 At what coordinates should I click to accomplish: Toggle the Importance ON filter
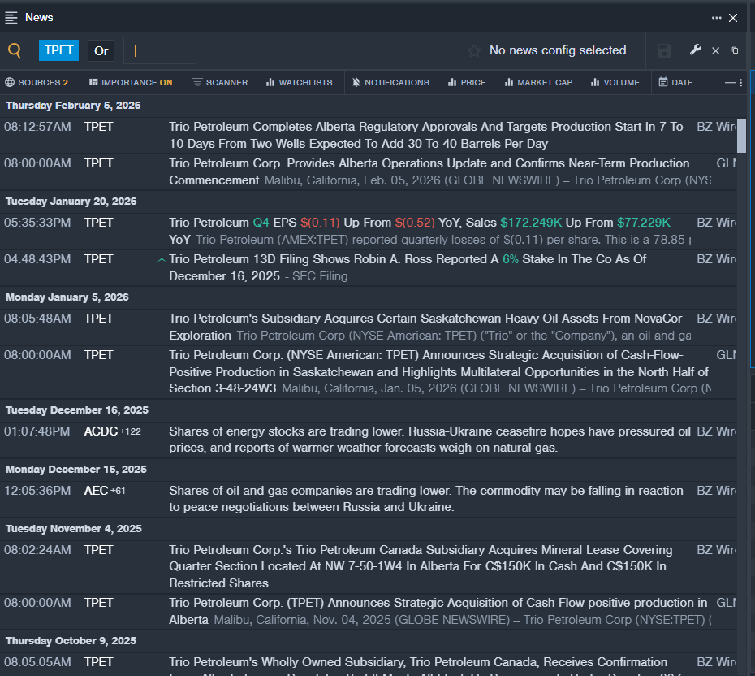tap(131, 82)
